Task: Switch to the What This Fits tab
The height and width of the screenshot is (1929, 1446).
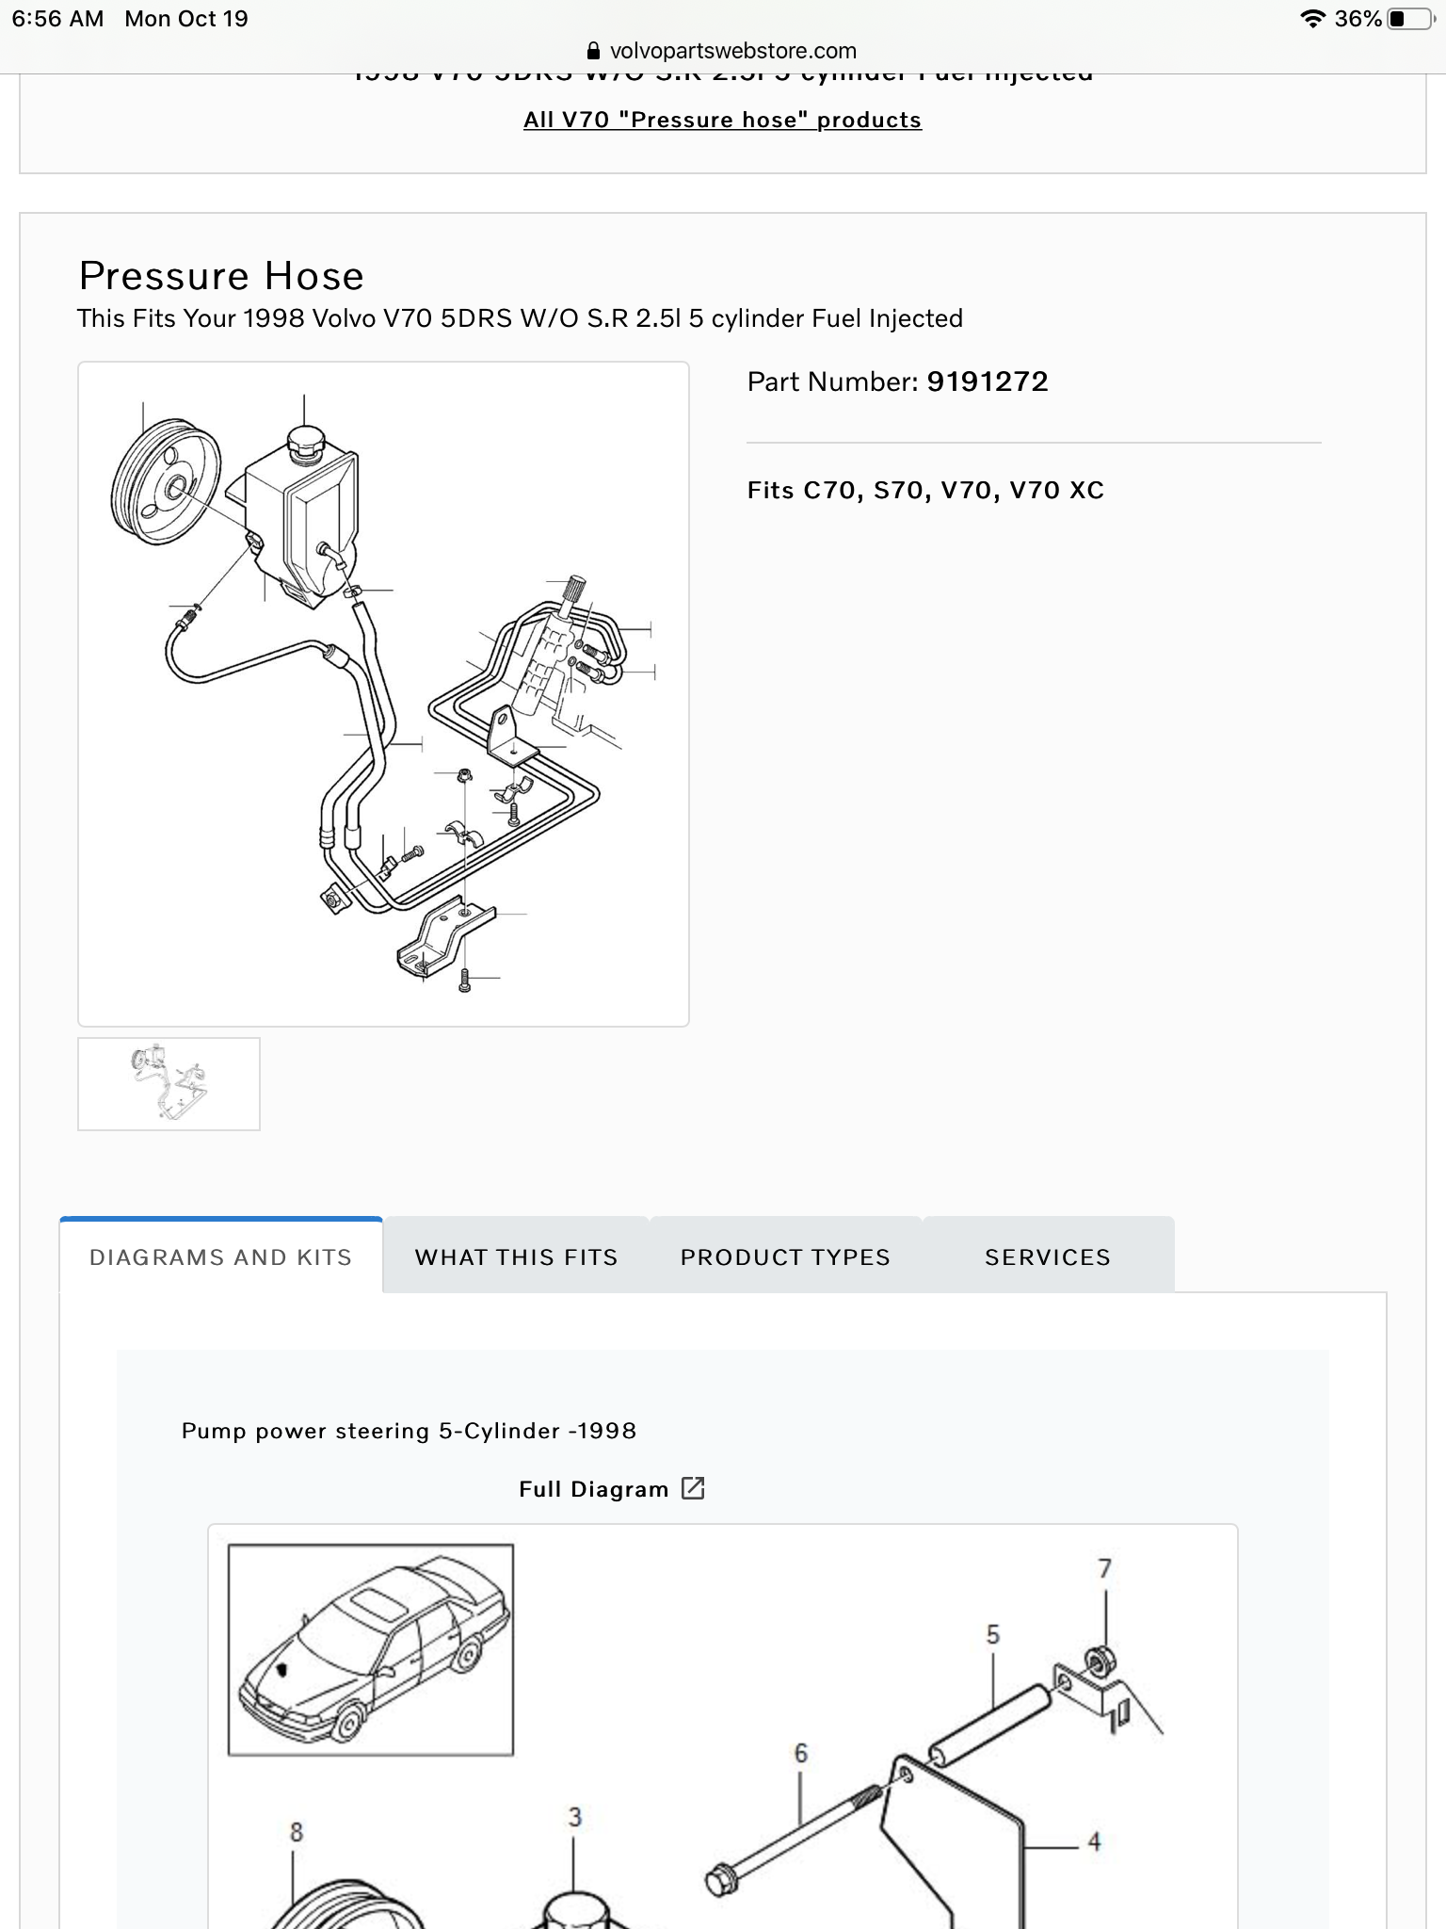Action: point(516,1257)
